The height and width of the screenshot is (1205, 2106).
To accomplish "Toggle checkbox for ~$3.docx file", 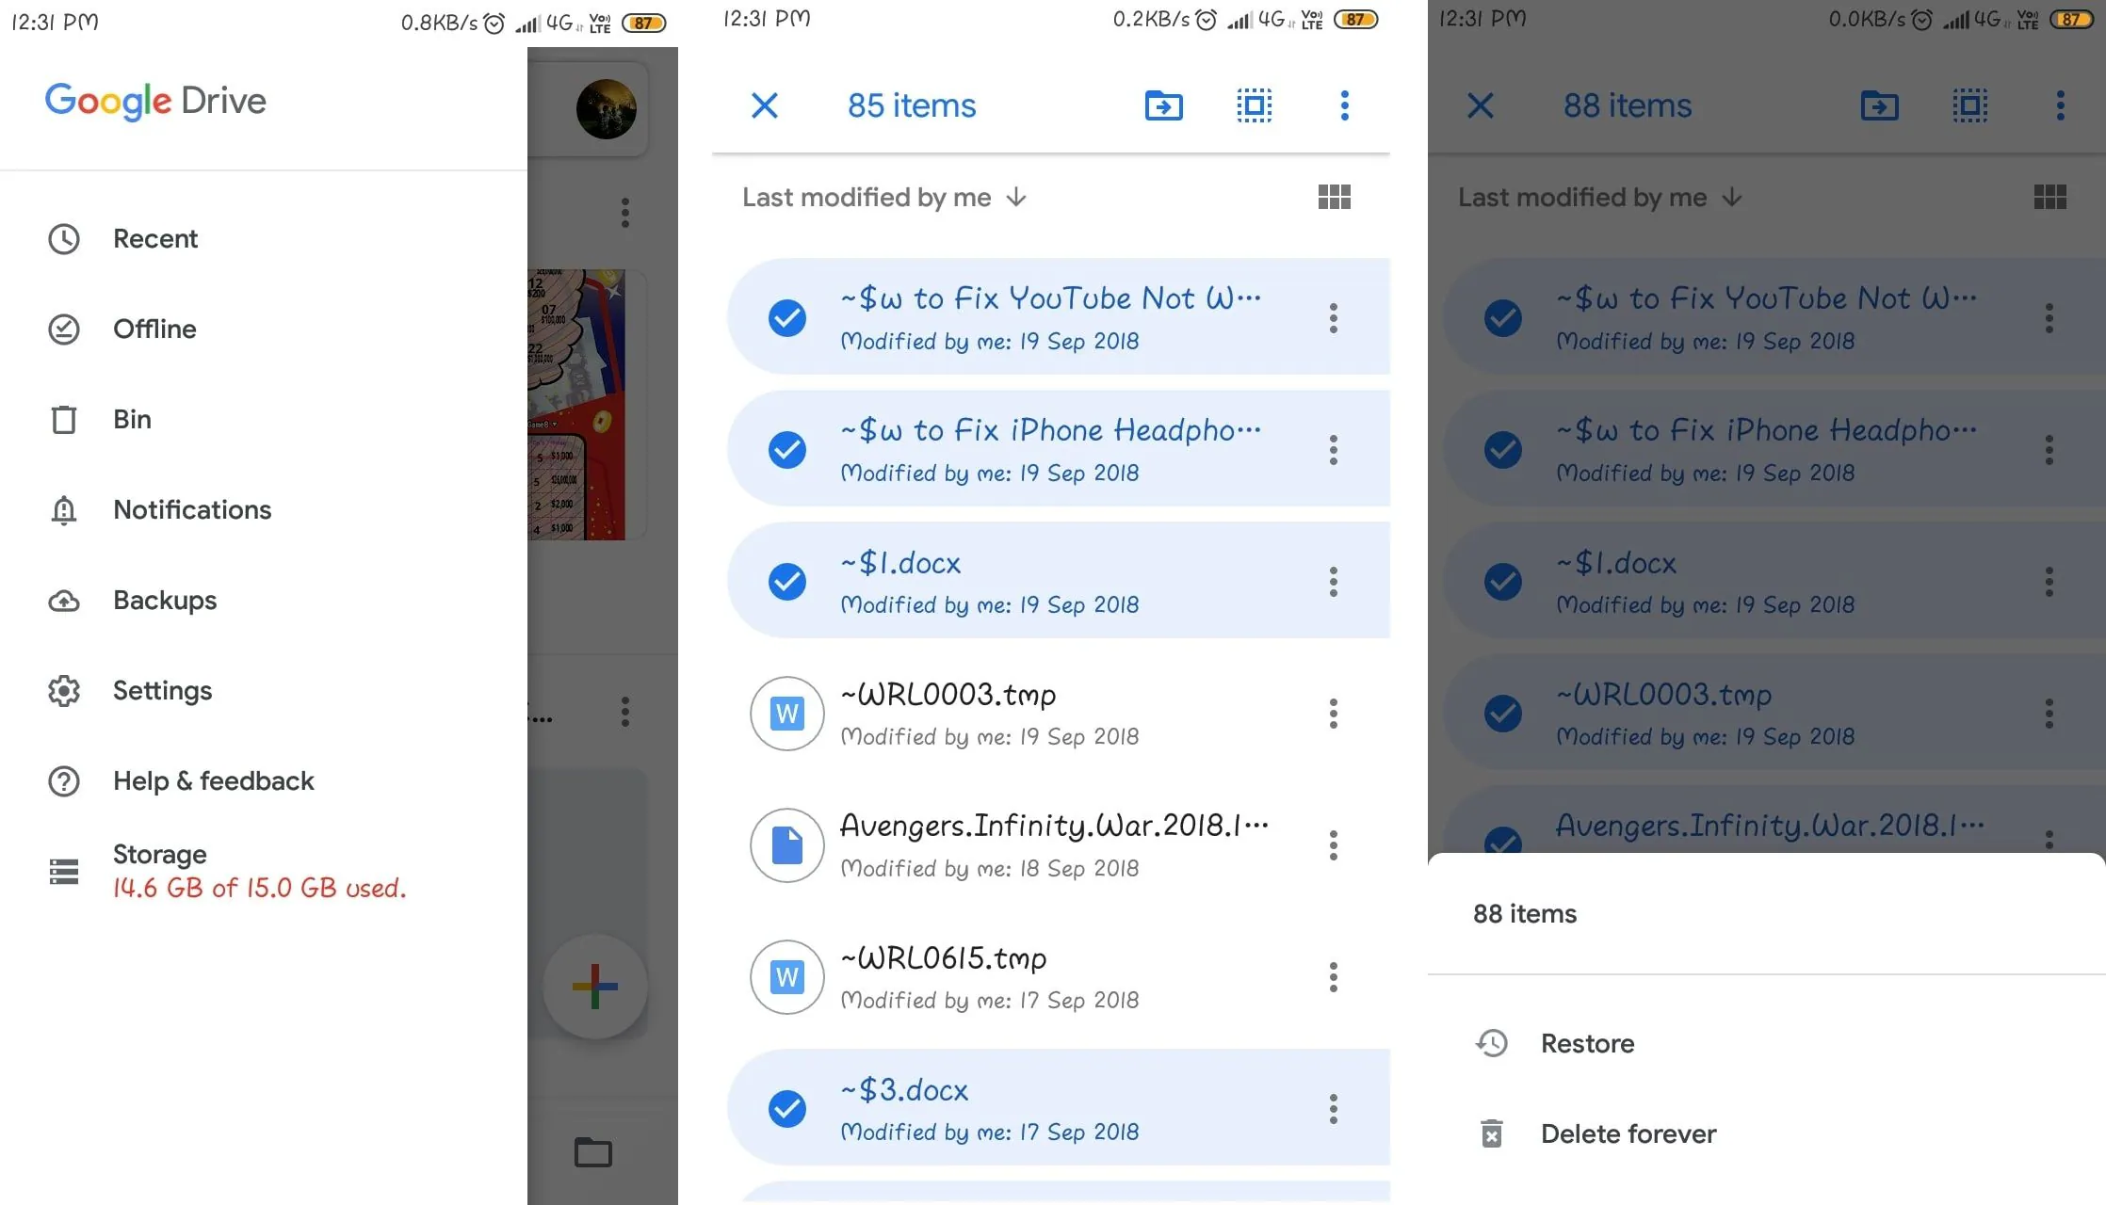I will click(786, 1107).
